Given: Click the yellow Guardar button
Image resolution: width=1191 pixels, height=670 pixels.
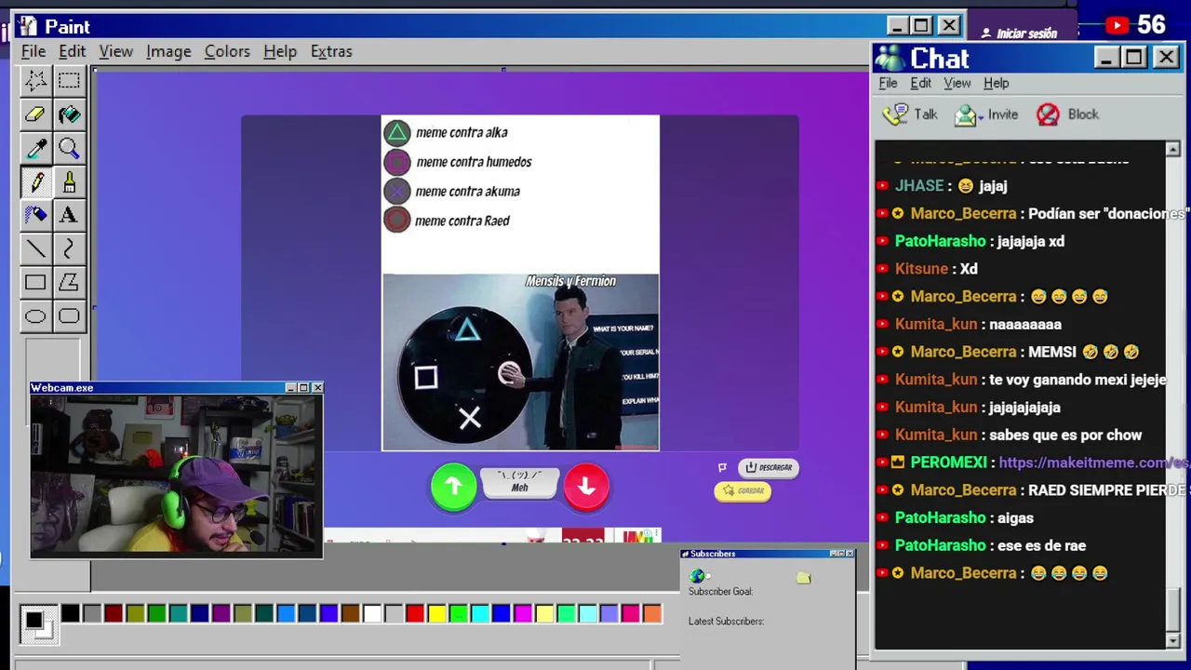Looking at the screenshot, I should pos(743,490).
